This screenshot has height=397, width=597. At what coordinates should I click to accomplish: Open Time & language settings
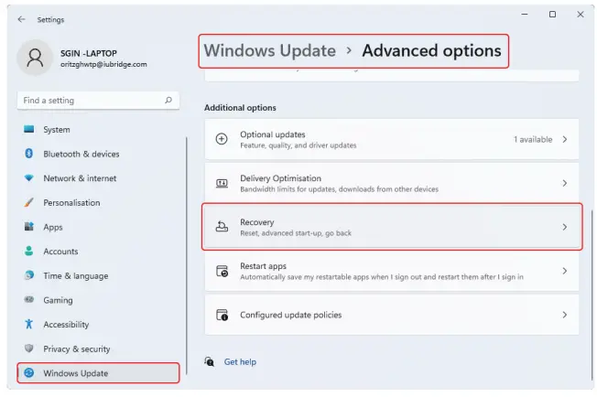[75, 275]
